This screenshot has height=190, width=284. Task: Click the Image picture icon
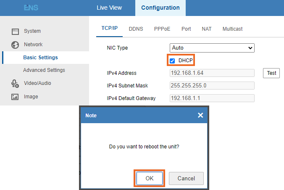pos(15,97)
